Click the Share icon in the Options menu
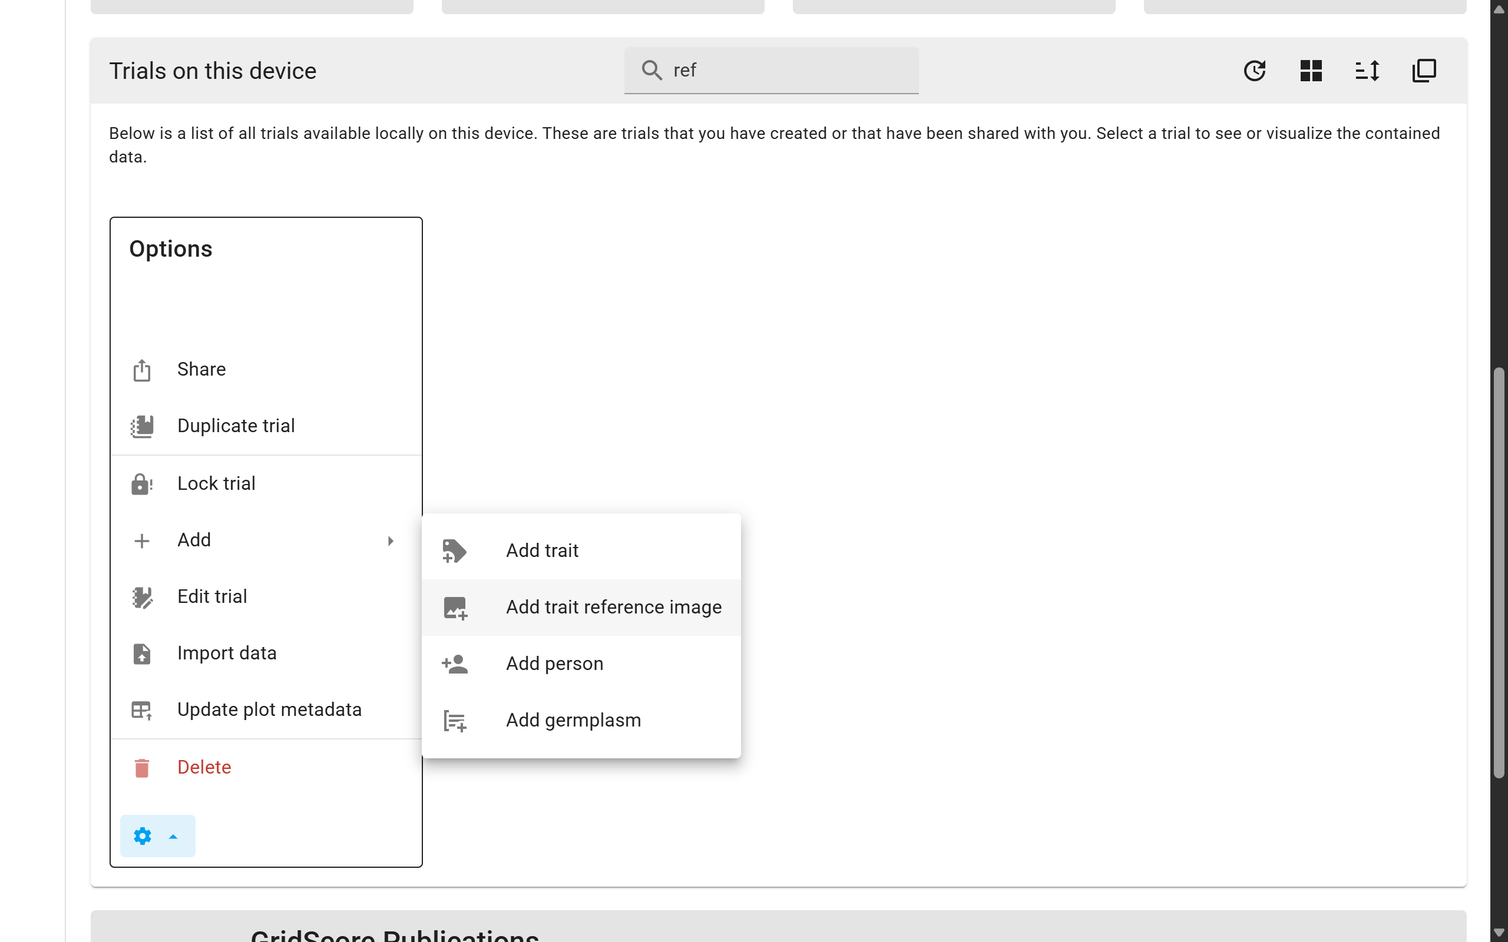This screenshot has width=1508, height=942. [142, 369]
